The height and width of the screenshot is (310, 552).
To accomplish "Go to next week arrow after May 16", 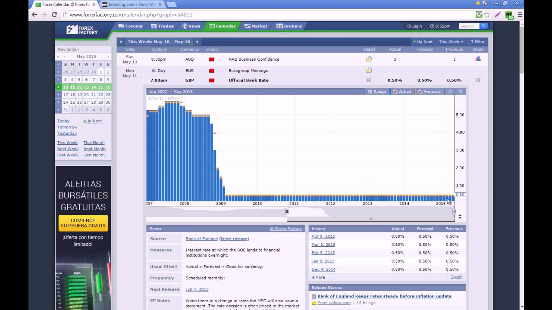I will (197, 42).
